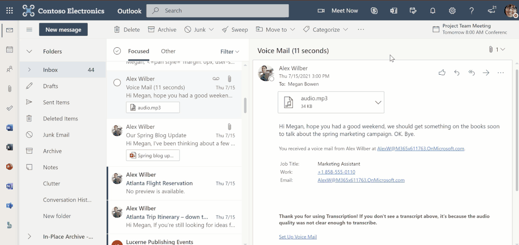Open Settings gear in top bar

coord(452,10)
